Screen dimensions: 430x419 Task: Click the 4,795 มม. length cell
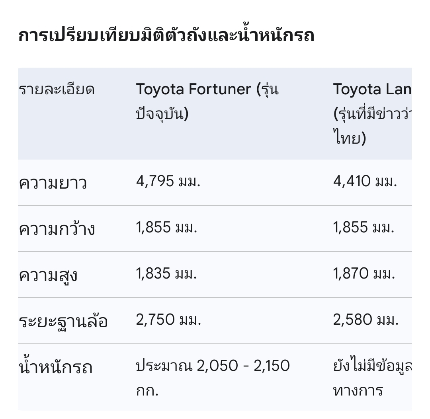pos(168,181)
